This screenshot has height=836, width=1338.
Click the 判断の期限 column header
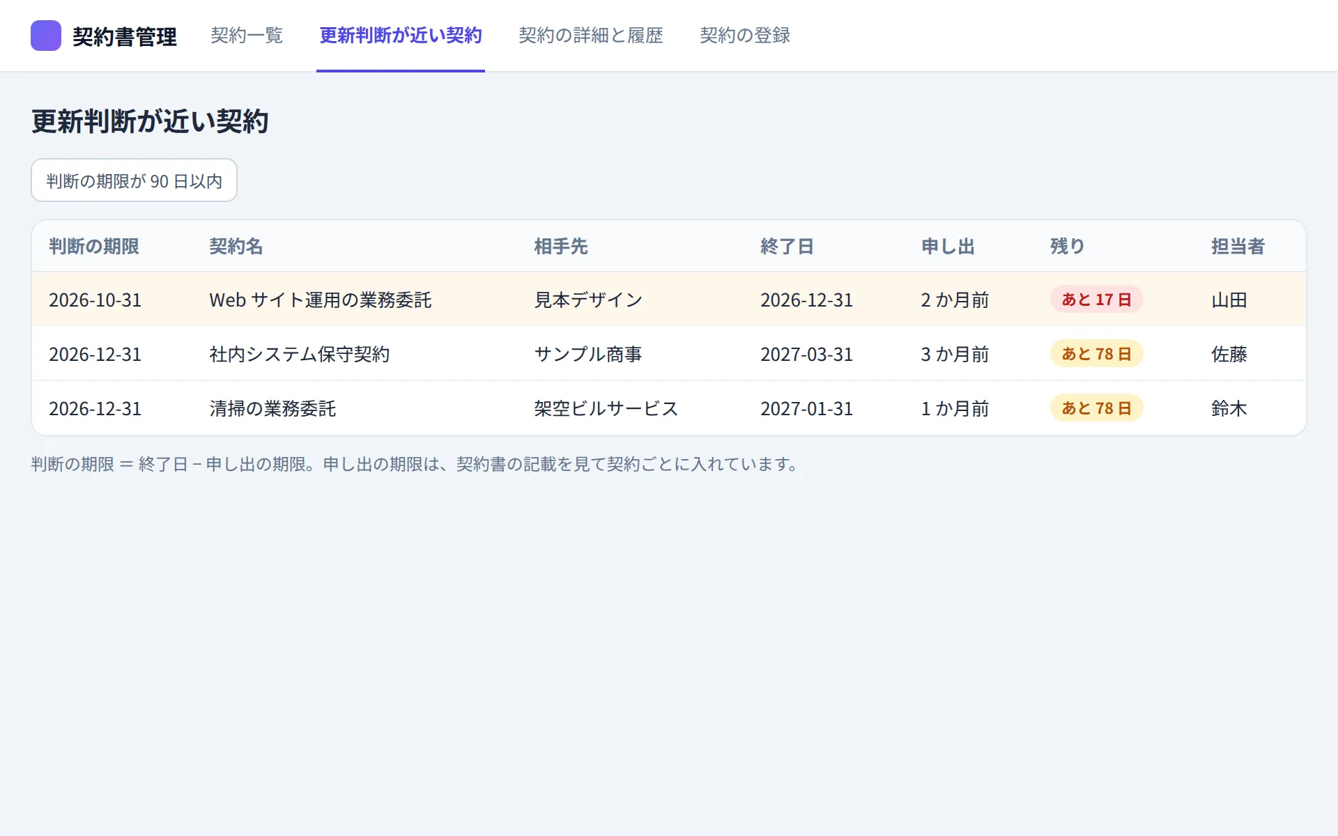94,247
